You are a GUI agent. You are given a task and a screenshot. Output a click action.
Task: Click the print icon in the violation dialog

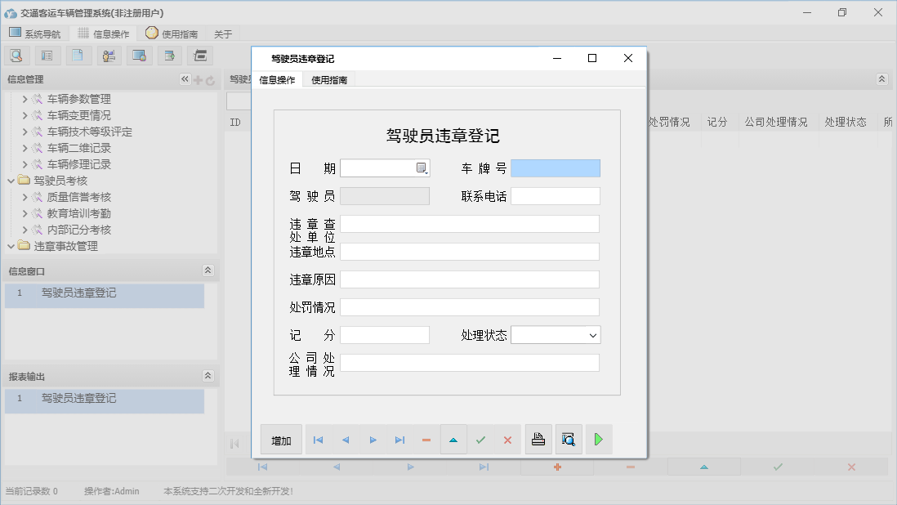click(538, 439)
